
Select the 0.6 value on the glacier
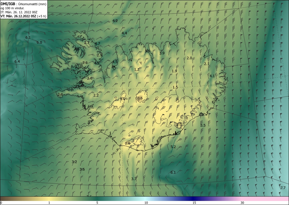140,98
